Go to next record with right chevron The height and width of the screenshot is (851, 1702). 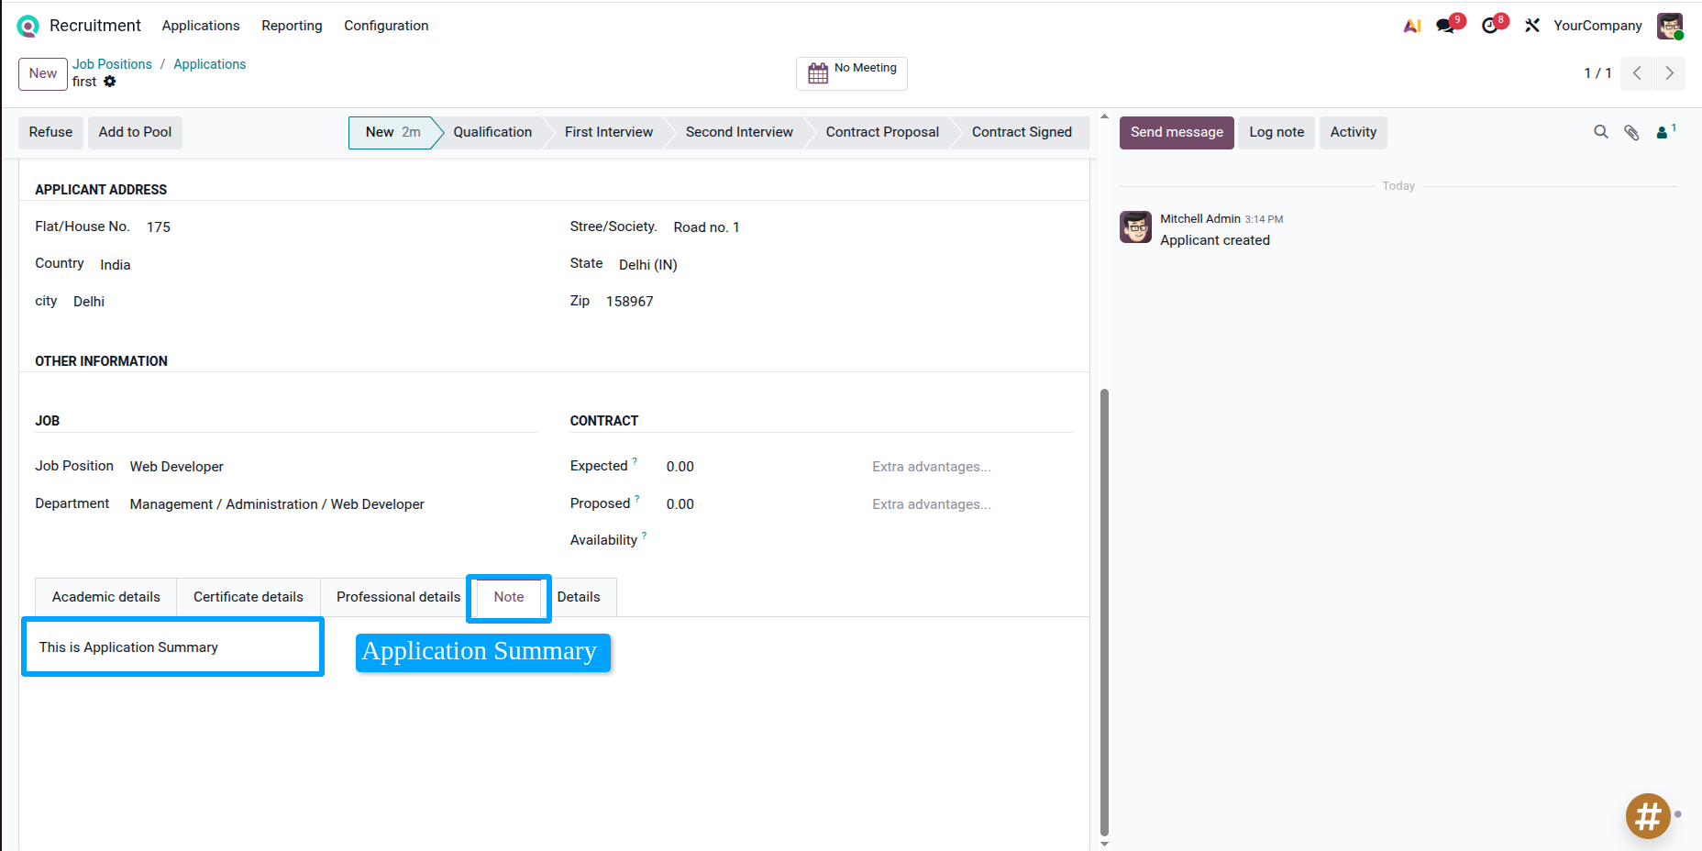[x=1669, y=73]
